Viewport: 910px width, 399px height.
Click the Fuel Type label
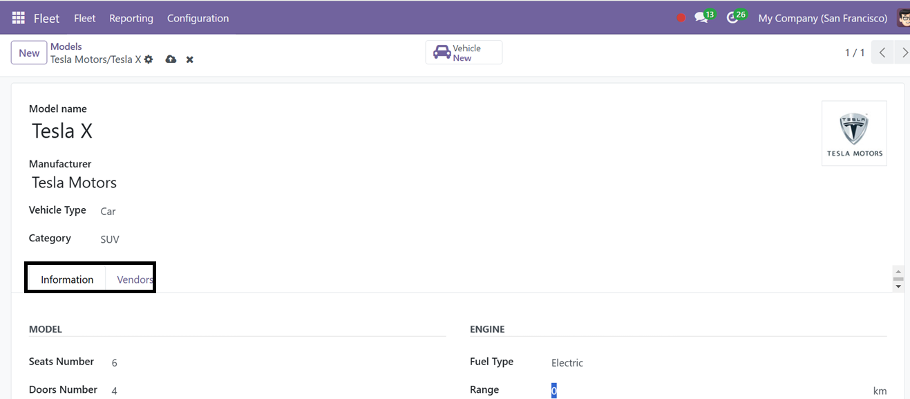click(x=492, y=362)
